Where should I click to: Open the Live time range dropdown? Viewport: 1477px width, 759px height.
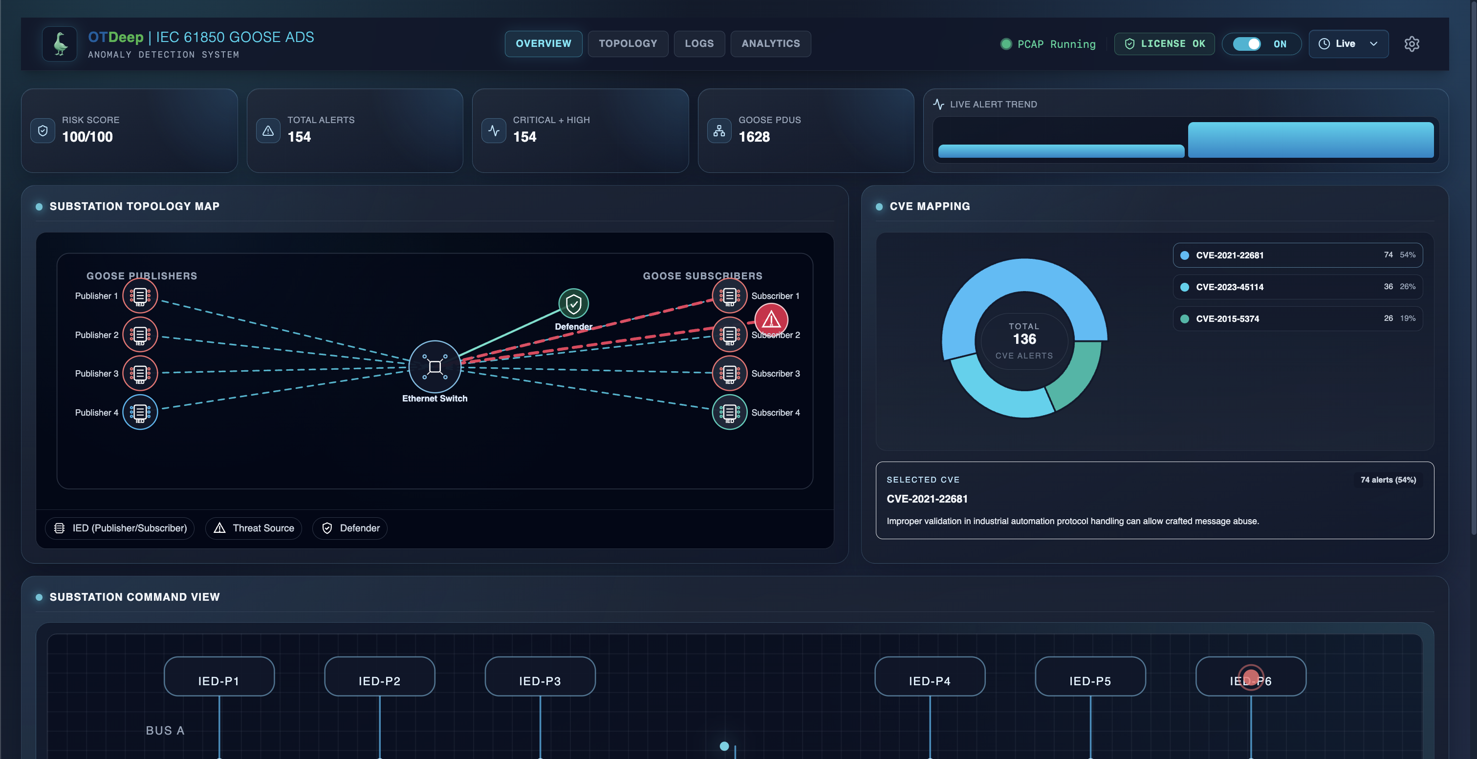pos(1348,44)
